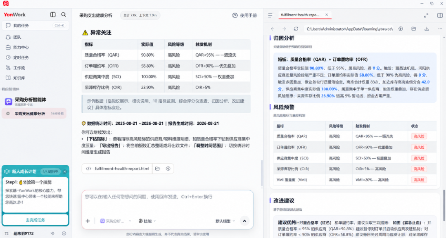Open the containing folder from preview toolbar

(413, 29)
